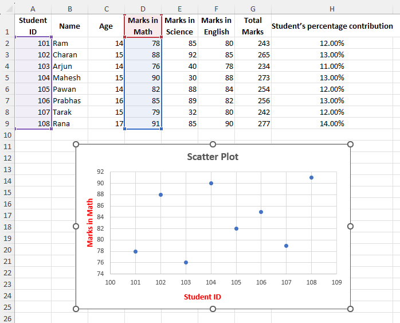
Task: Click the "Student's percentage contribution" header cell
Action: 332,26
